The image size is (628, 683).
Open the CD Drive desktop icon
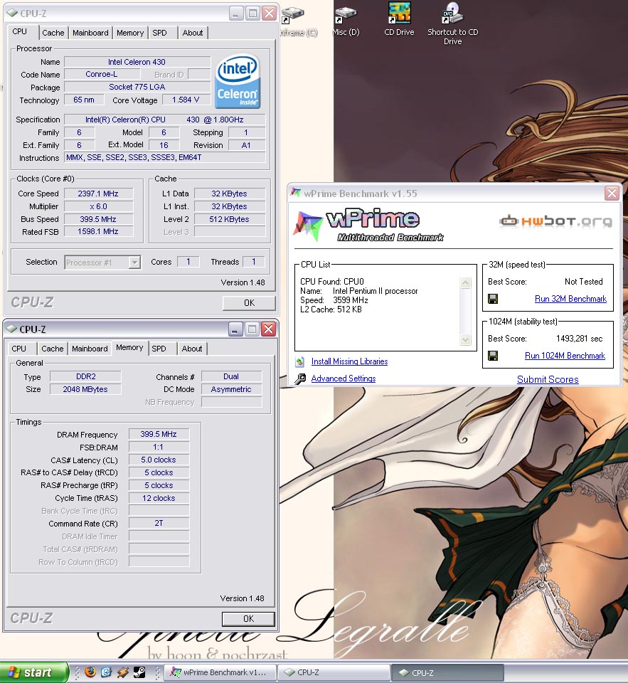399,20
